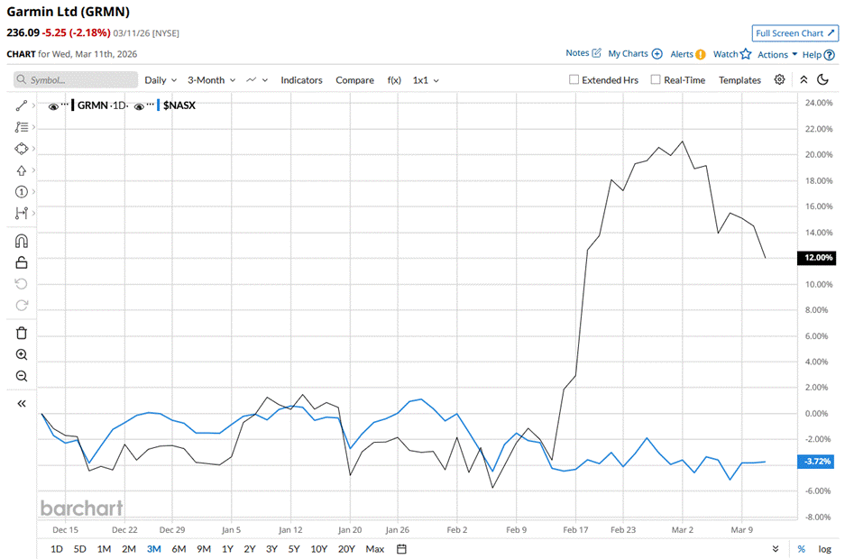The height and width of the screenshot is (559, 845).
Task: Switch to dark mode moon icon
Action: tap(822, 79)
